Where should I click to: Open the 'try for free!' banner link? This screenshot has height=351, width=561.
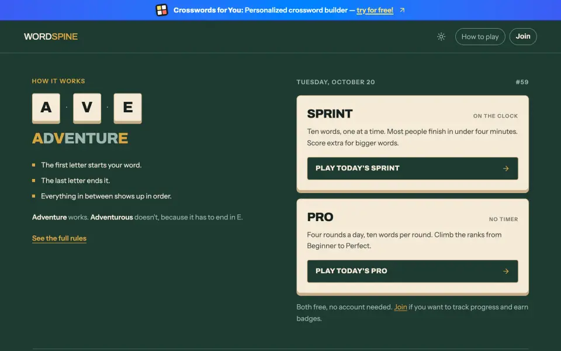click(x=375, y=10)
